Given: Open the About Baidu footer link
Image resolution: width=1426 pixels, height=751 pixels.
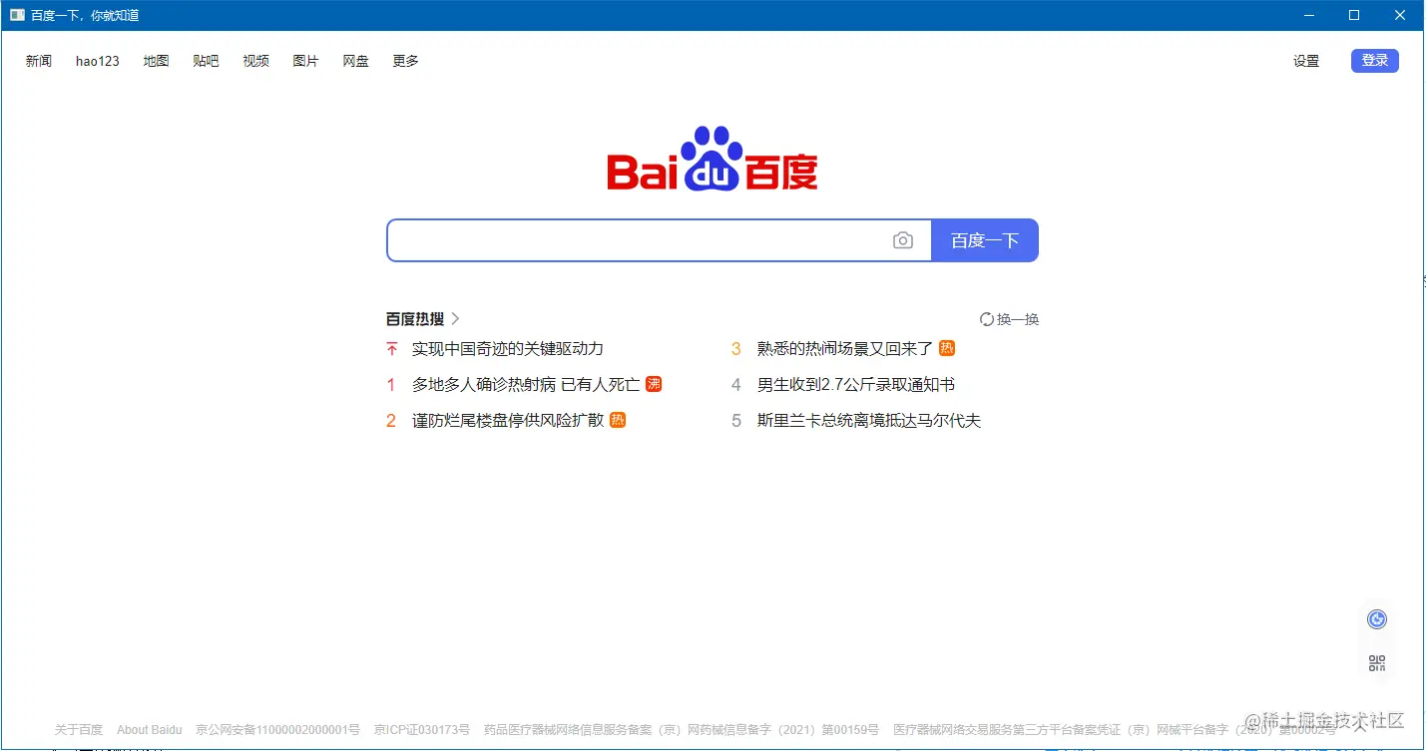Looking at the screenshot, I should point(150,730).
